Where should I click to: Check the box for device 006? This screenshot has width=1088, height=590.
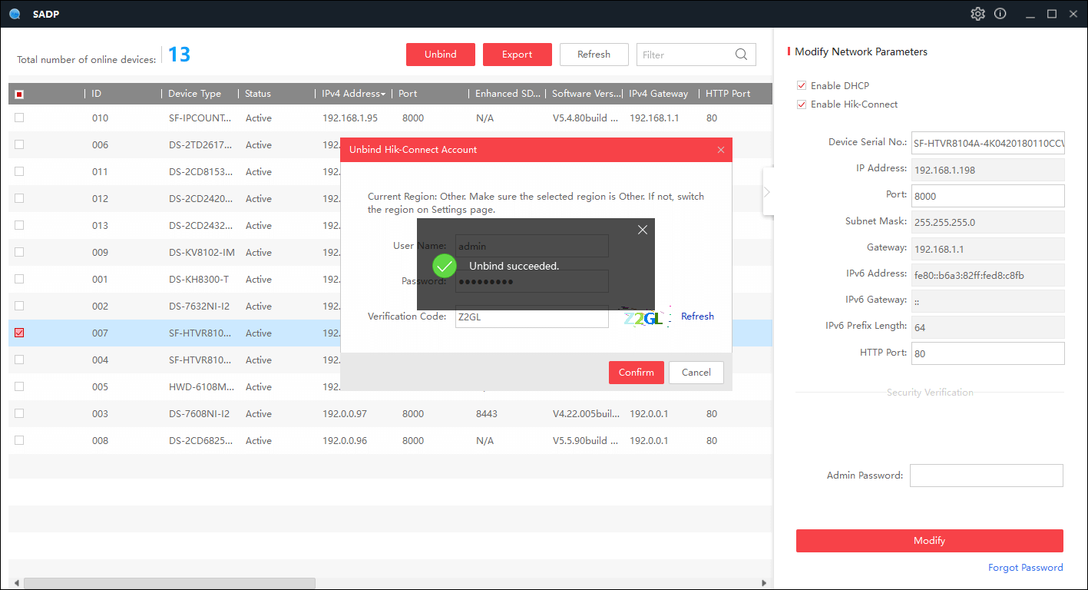click(19, 144)
